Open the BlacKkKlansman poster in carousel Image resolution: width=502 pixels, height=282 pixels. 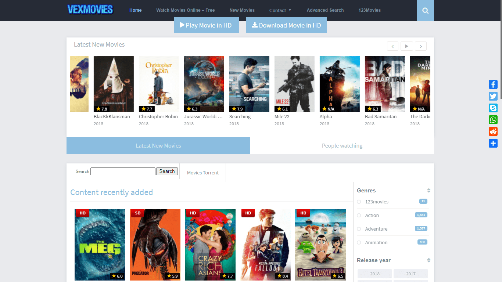tap(114, 84)
